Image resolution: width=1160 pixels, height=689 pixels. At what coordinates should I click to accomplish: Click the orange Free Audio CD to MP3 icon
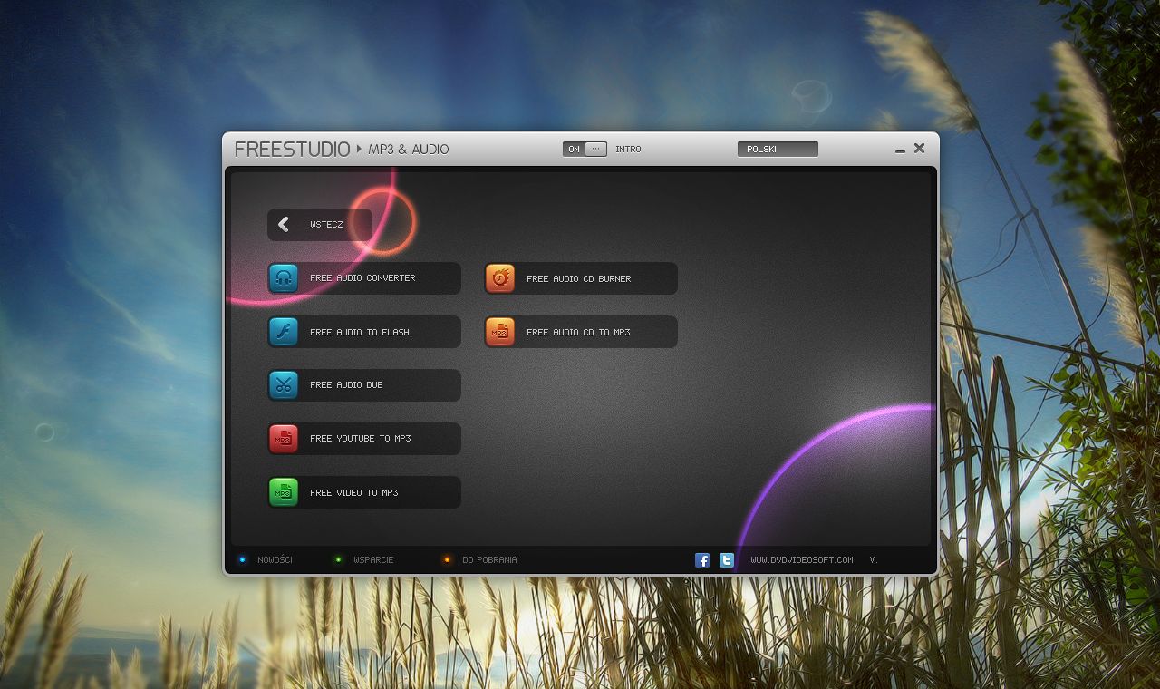500,332
